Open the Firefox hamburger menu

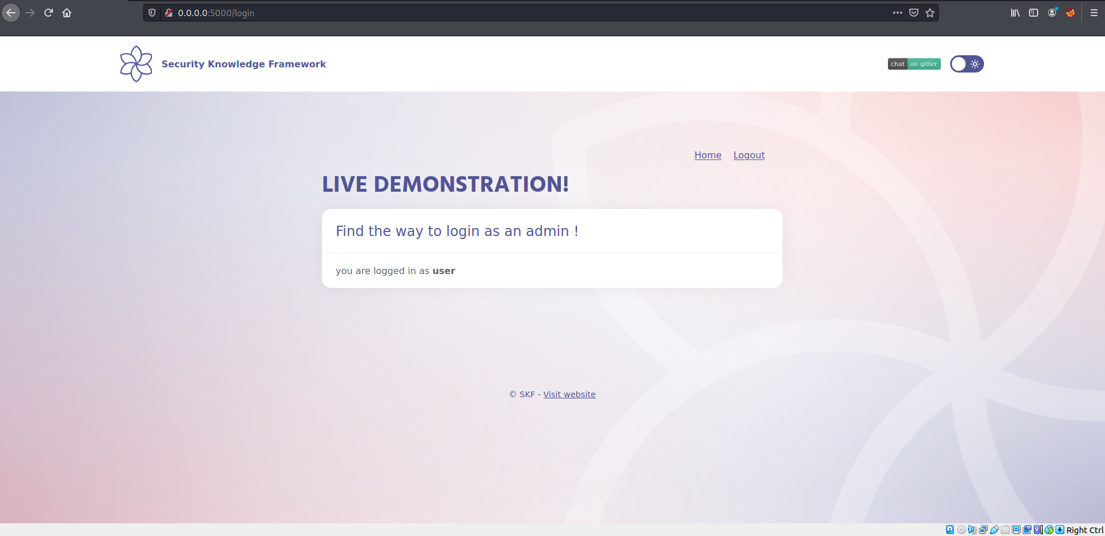click(1093, 13)
